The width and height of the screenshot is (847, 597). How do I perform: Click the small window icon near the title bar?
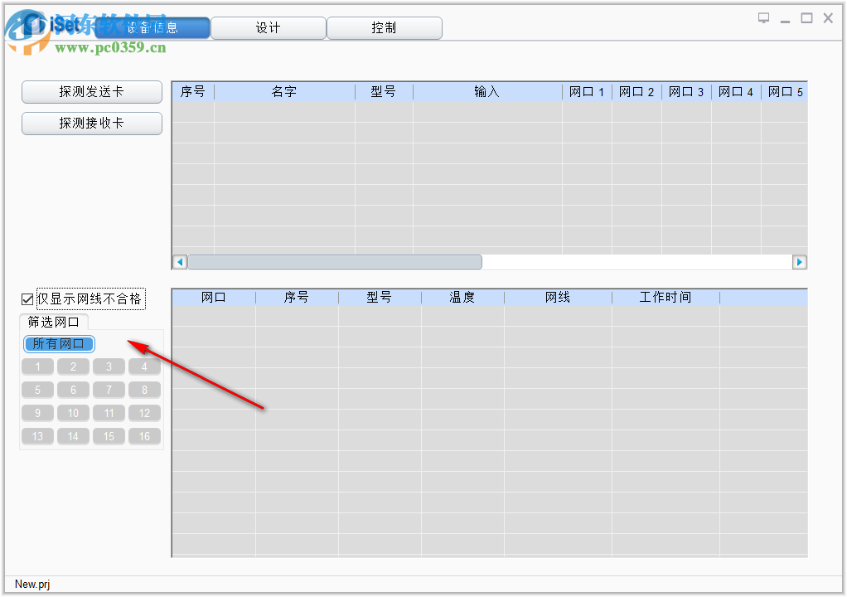pyautogui.click(x=763, y=17)
